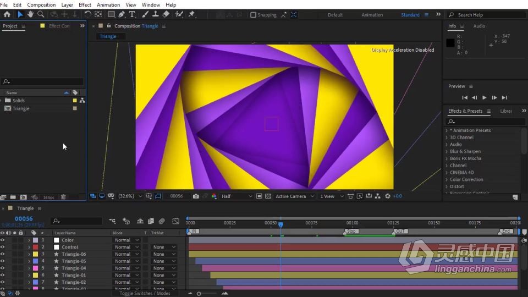The width and height of the screenshot is (528, 297).
Task: Select the Rectangle shape tool
Action: point(111,14)
